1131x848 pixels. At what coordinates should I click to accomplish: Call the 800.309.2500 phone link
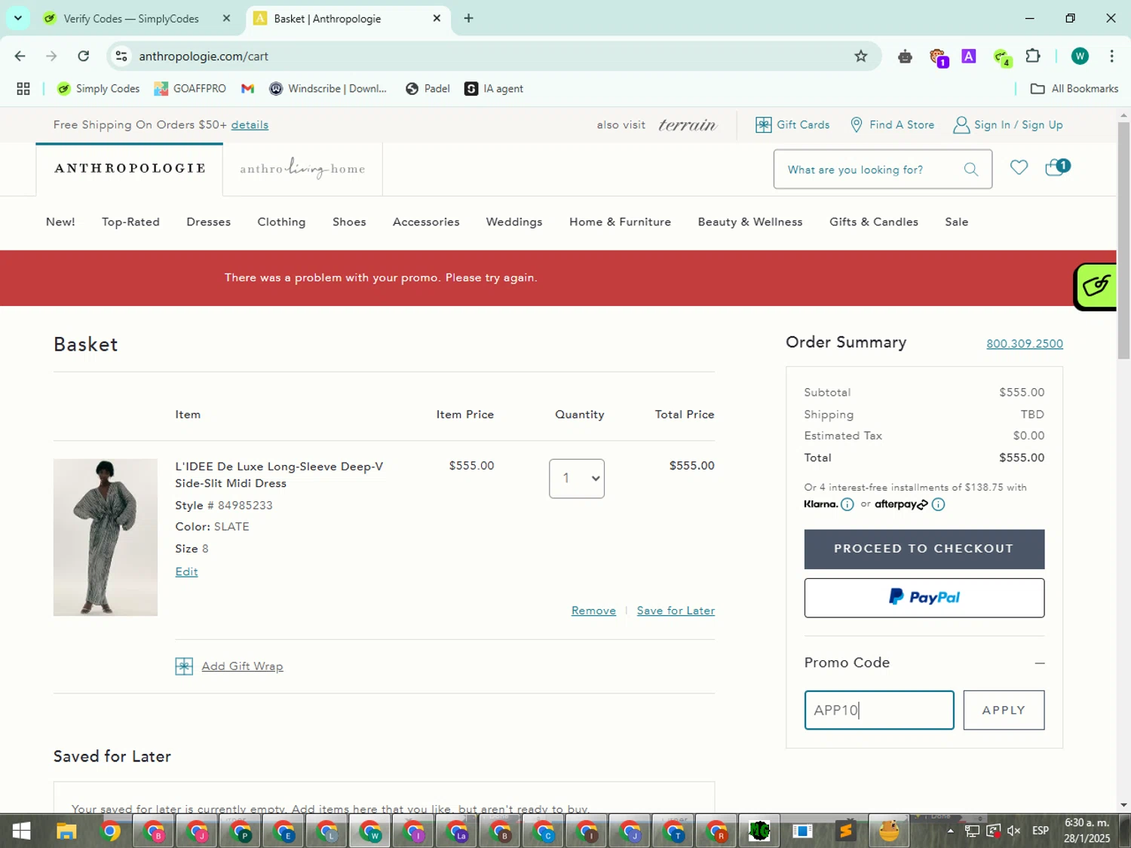[x=1025, y=344]
